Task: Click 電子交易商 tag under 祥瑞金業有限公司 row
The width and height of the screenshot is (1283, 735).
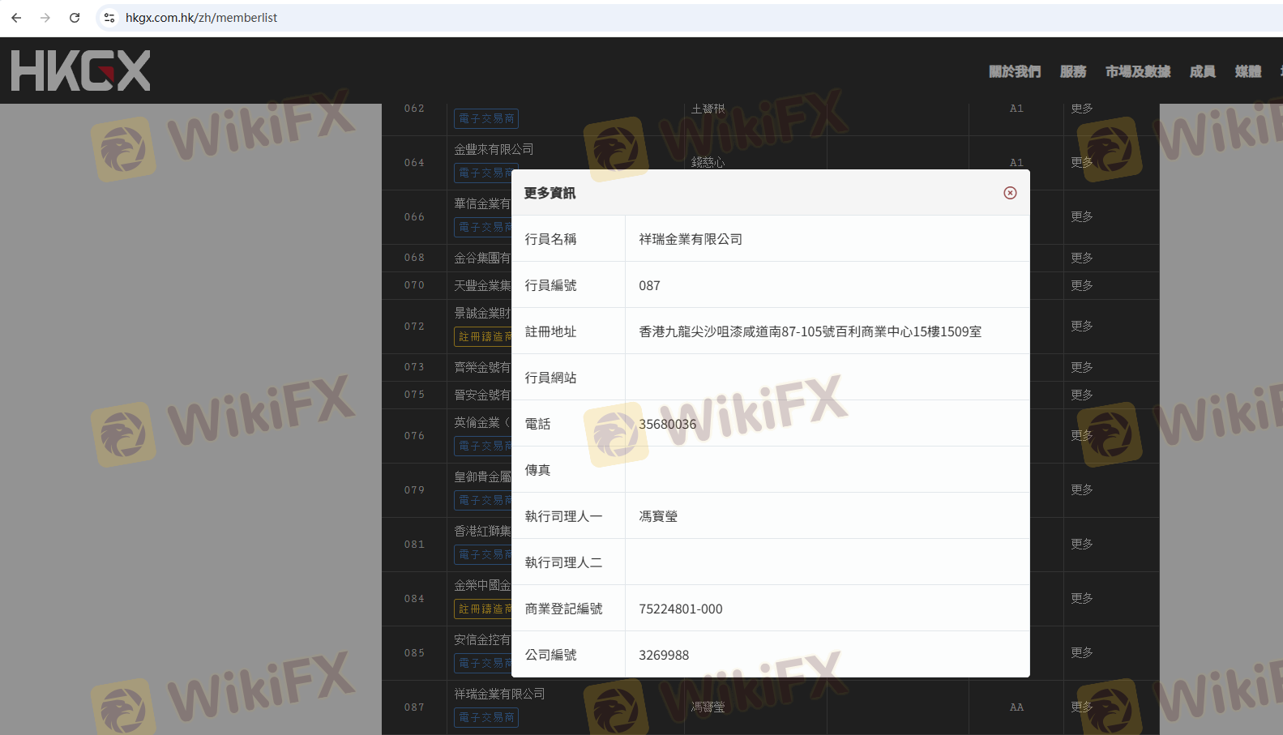Action: coord(485,717)
